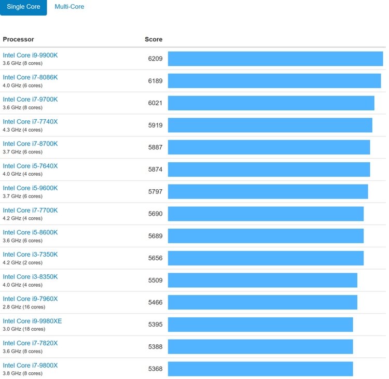Click "3.6 GHz (8 cores)" under i9-9900K
389x379 pixels.
(23, 63)
